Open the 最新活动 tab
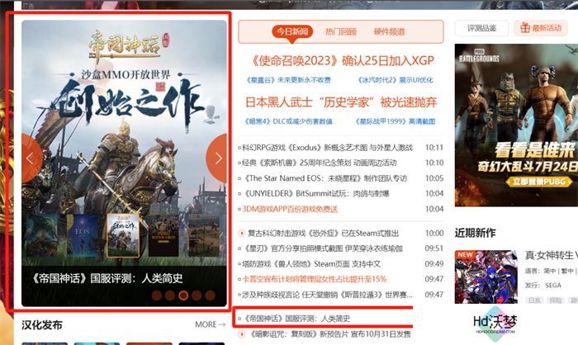 [x=541, y=28]
